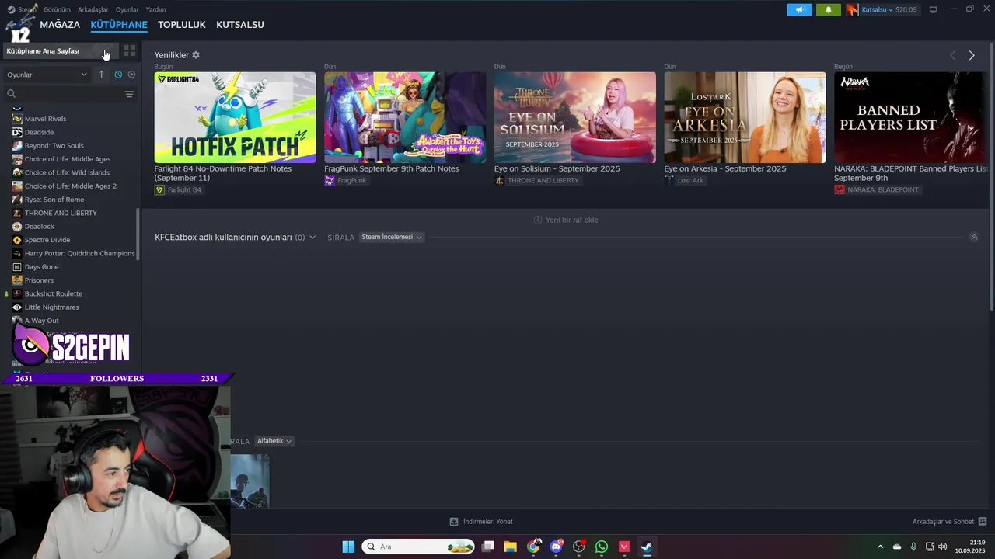Click NARAKA: BLADEPOINT game tag
The width and height of the screenshot is (995, 559).
(x=878, y=190)
